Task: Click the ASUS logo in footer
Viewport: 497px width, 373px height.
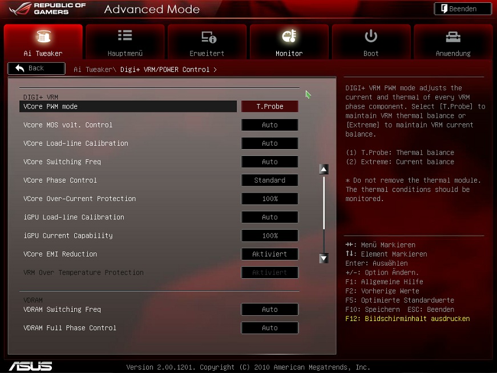Action: coord(30,366)
